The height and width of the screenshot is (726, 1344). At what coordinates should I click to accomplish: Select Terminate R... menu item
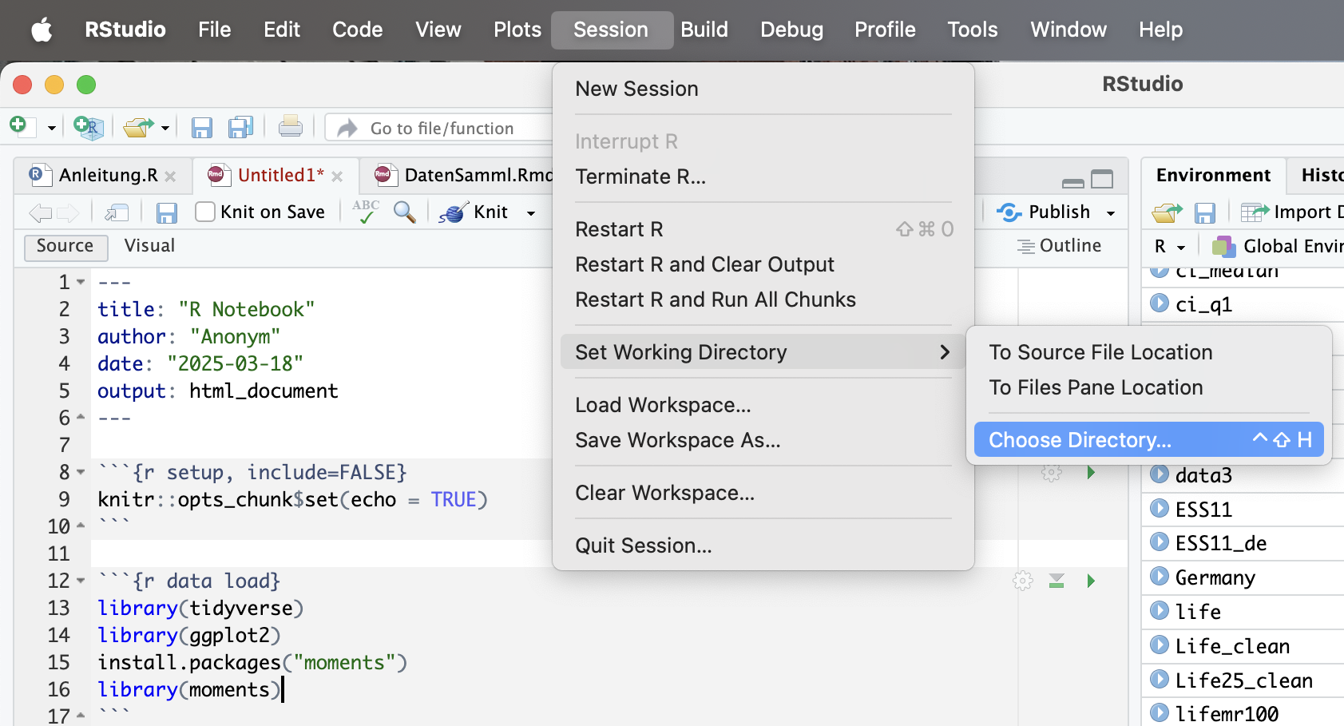[763, 177]
